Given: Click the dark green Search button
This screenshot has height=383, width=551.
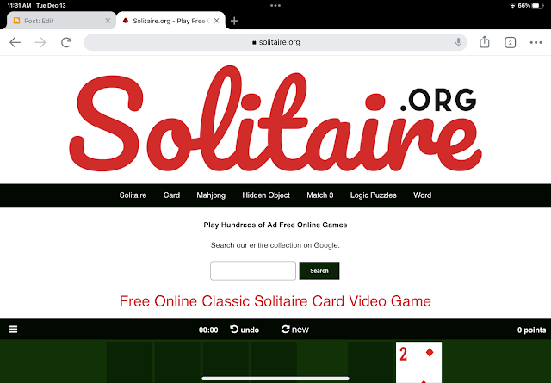Looking at the screenshot, I should (x=319, y=270).
